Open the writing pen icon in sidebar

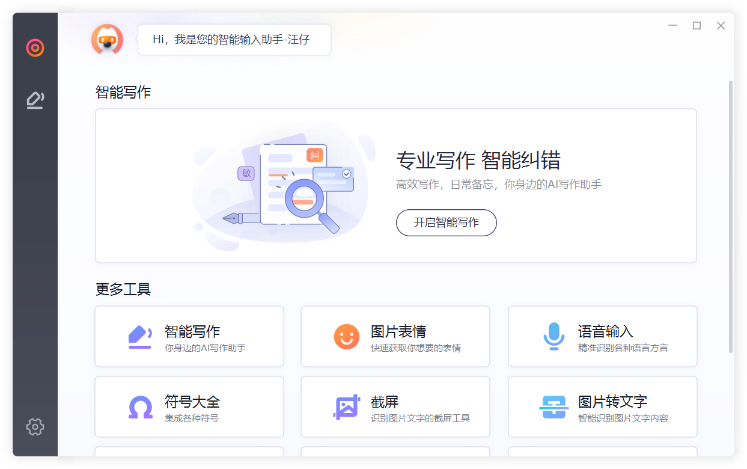(35, 100)
